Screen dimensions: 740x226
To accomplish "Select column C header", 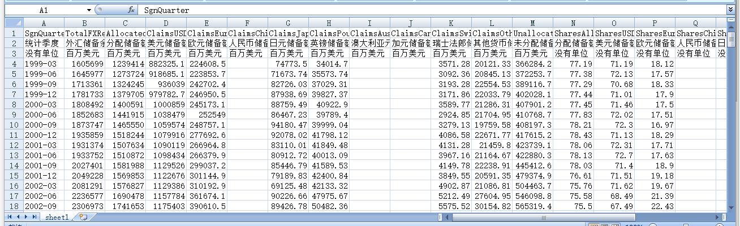I will (x=126, y=23).
